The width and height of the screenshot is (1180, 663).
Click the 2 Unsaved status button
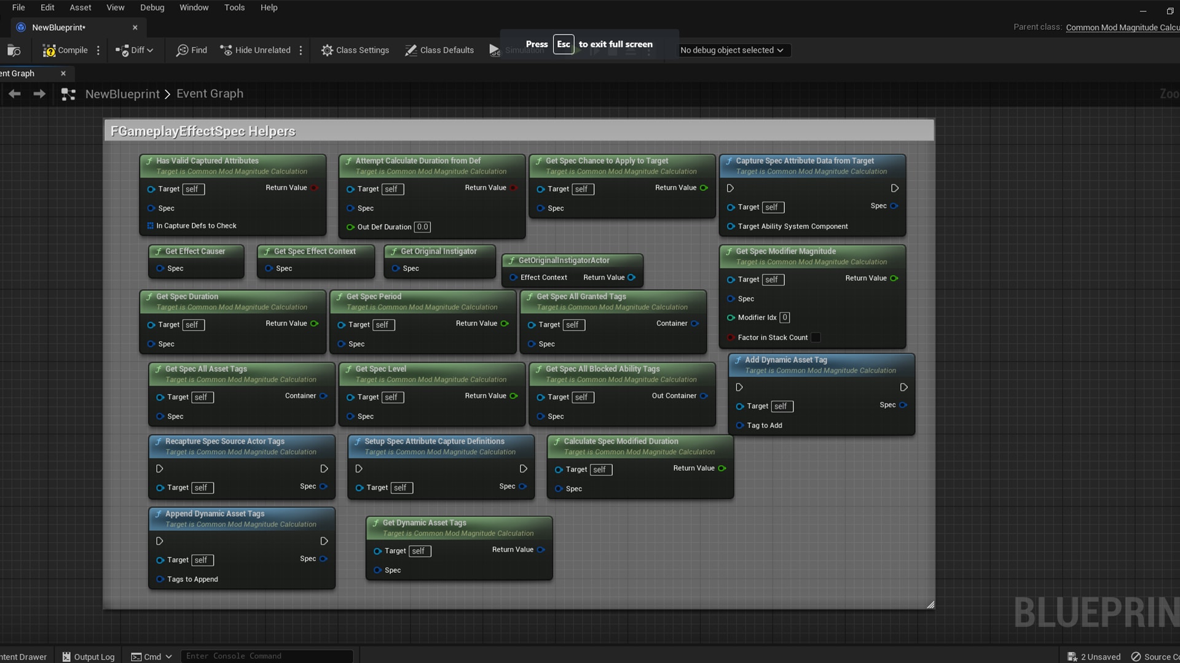[1095, 656]
